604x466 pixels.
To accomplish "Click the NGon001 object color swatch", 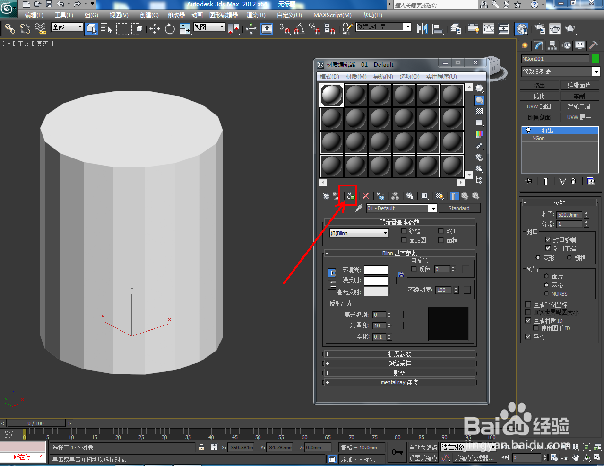I will click(595, 59).
